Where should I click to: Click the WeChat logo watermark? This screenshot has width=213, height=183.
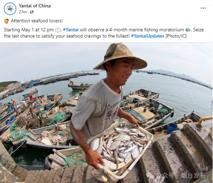150,176
